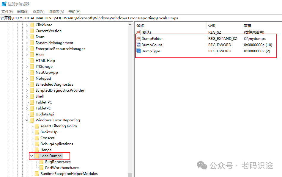Expand the Shell tree node

27,96
